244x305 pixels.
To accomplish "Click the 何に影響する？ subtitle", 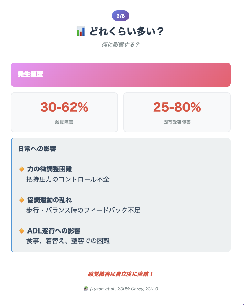I will (x=120, y=45).
